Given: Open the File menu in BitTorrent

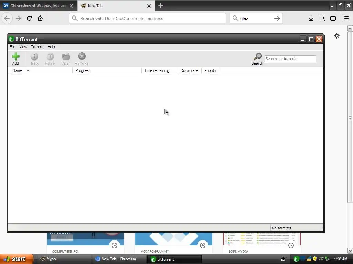Looking at the screenshot, I should coord(12,47).
